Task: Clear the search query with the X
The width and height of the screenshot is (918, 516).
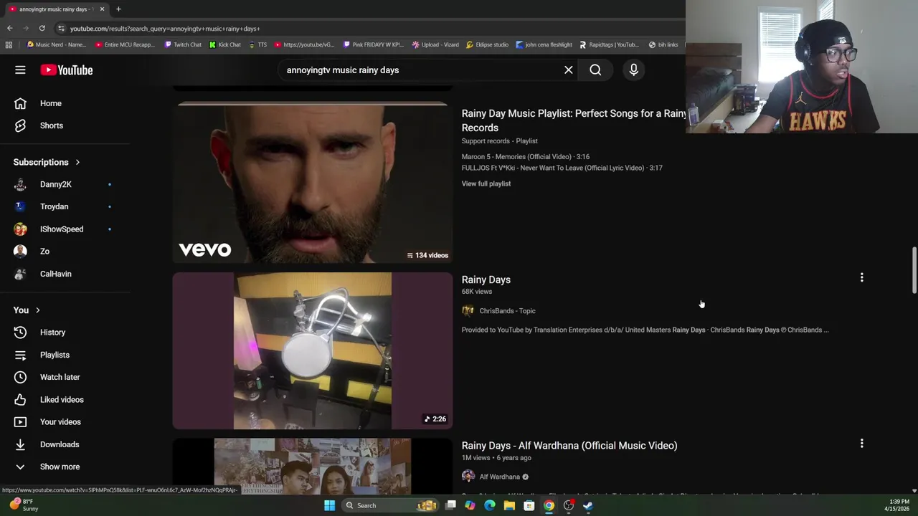Action: click(x=568, y=70)
